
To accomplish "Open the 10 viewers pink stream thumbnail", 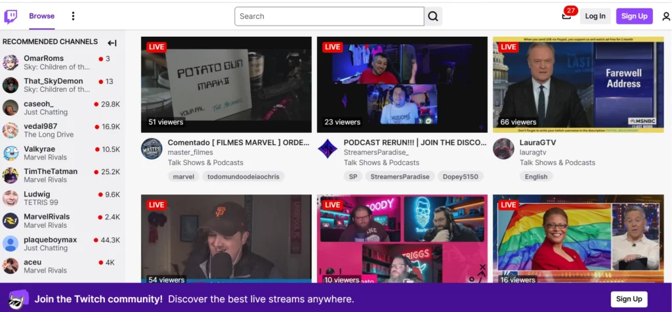I will click(402, 238).
